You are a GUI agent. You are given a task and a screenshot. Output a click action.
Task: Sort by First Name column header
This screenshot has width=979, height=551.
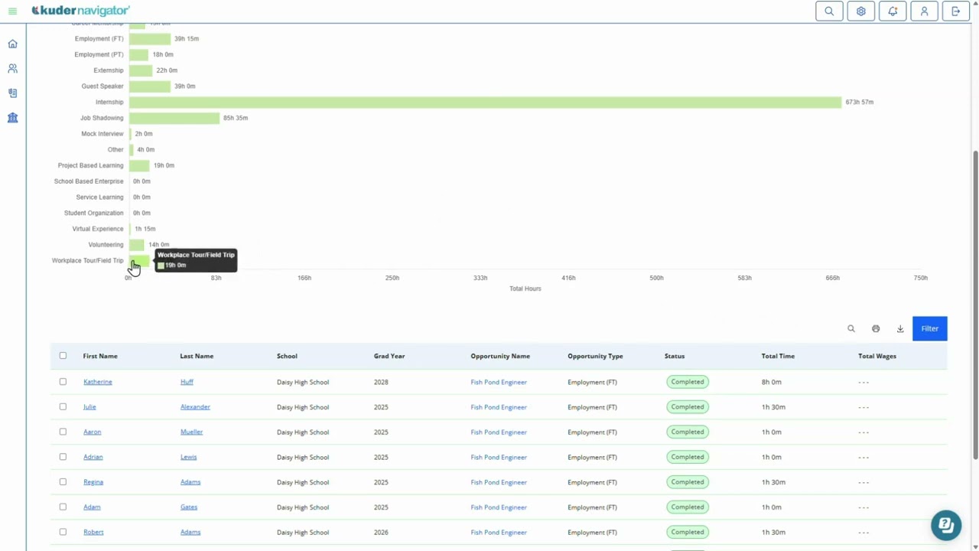pos(100,356)
